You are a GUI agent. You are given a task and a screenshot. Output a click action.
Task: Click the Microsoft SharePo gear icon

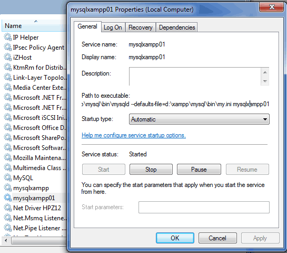(x=8, y=137)
